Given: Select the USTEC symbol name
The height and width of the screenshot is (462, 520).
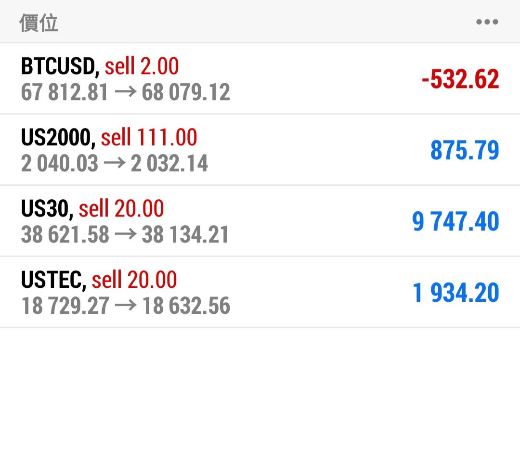Looking at the screenshot, I should [53, 280].
